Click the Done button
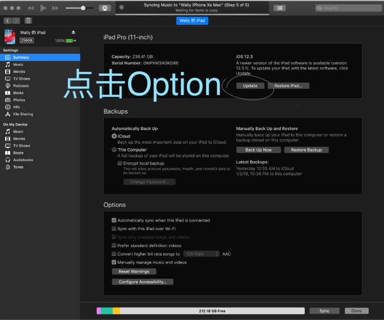This screenshot has height=320, width=384. (x=356, y=311)
